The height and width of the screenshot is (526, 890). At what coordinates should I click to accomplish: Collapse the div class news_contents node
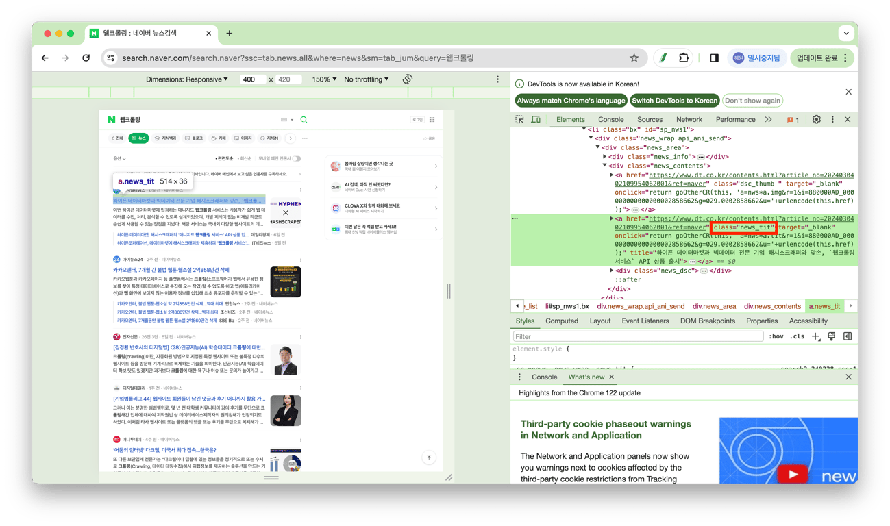coord(604,166)
